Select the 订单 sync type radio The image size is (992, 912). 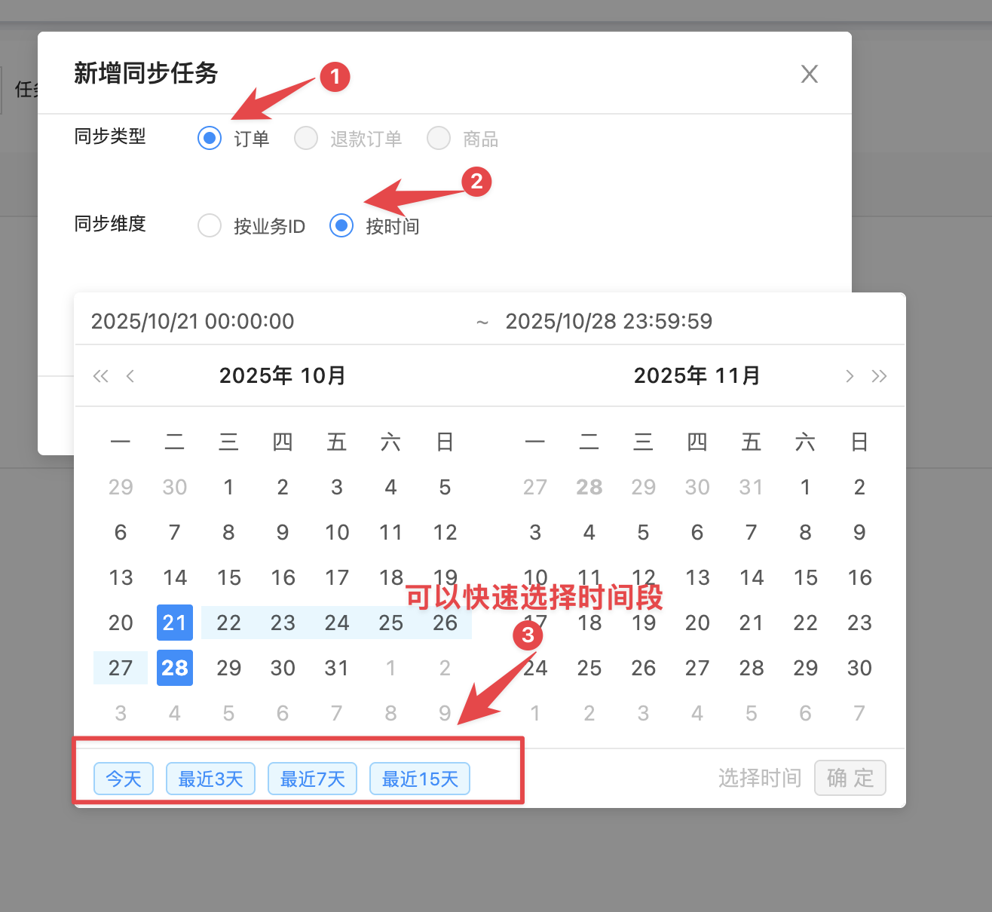point(210,139)
